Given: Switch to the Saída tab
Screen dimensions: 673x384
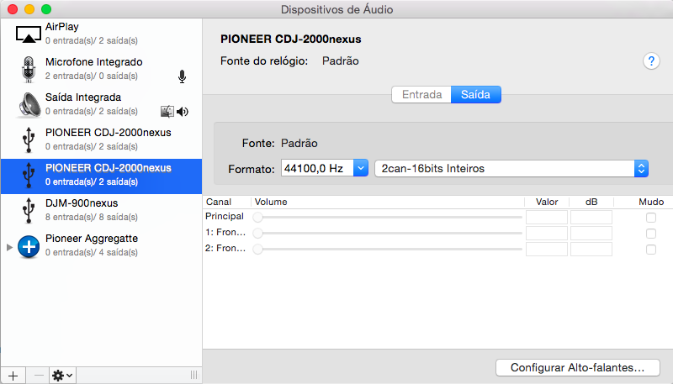Looking at the screenshot, I should pos(475,95).
